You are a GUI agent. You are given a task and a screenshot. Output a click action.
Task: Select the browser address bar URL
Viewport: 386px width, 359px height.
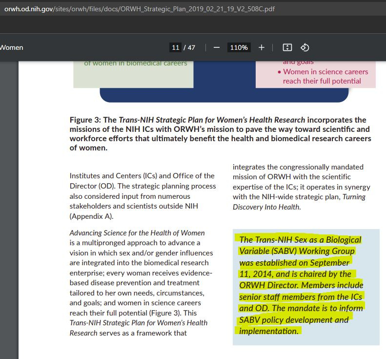[x=140, y=9]
